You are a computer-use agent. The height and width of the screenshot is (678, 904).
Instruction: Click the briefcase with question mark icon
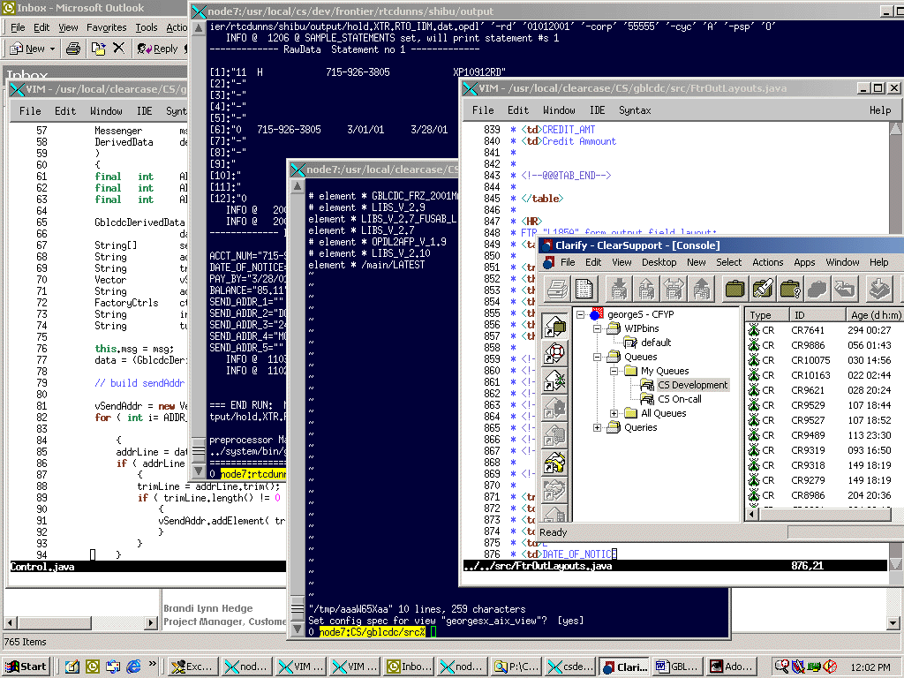(790, 289)
